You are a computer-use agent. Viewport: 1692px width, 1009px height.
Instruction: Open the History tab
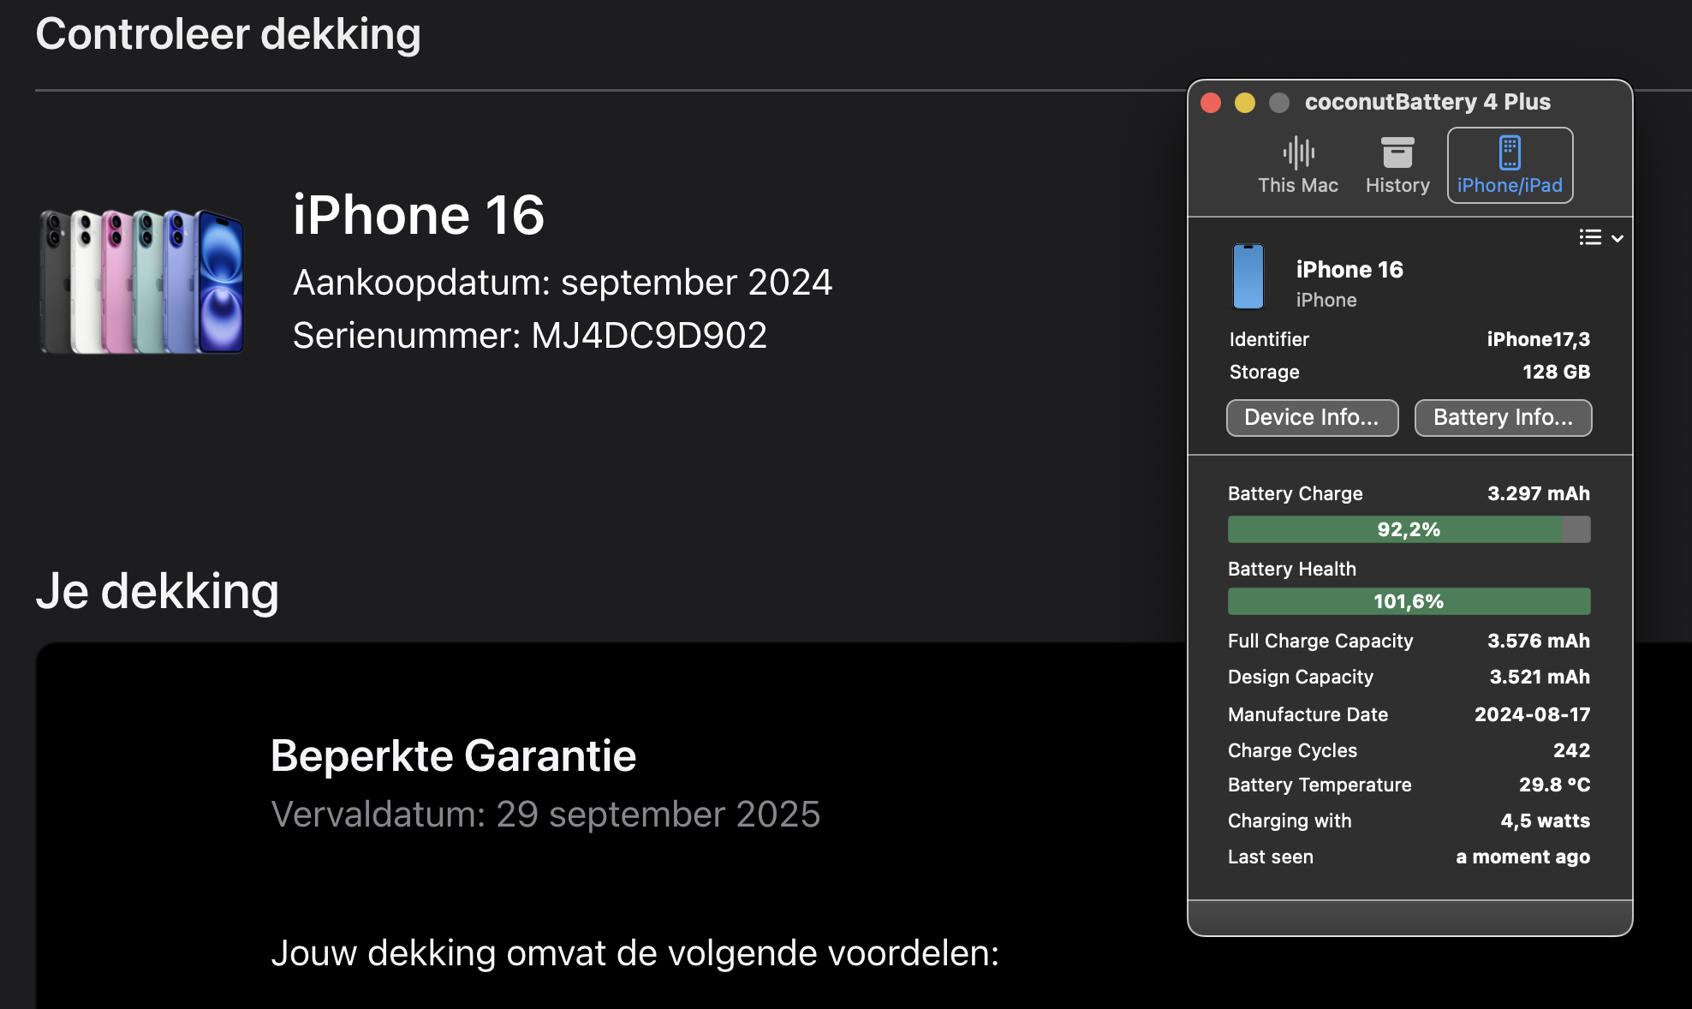point(1397,165)
